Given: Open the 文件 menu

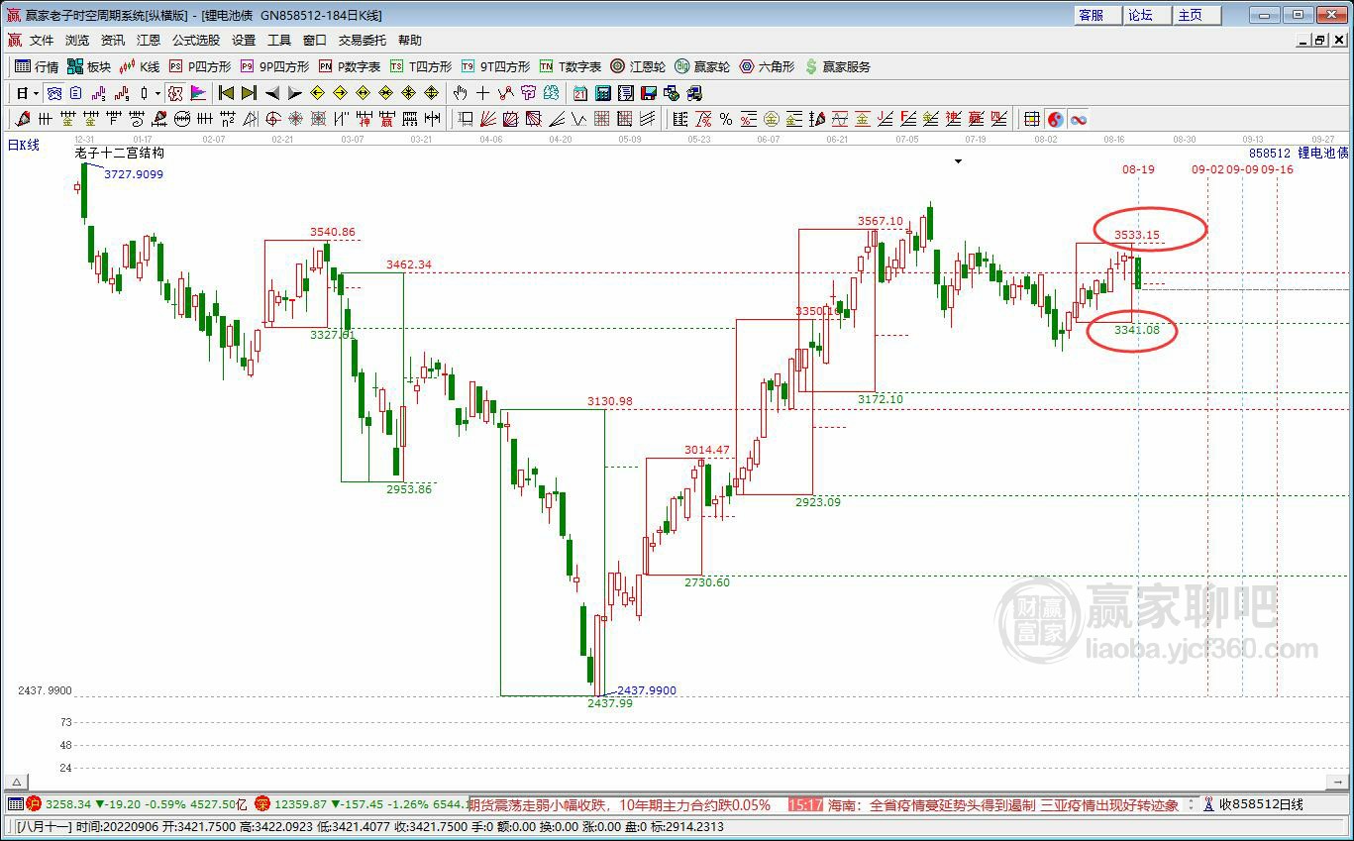Looking at the screenshot, I should tap(42, 41).
